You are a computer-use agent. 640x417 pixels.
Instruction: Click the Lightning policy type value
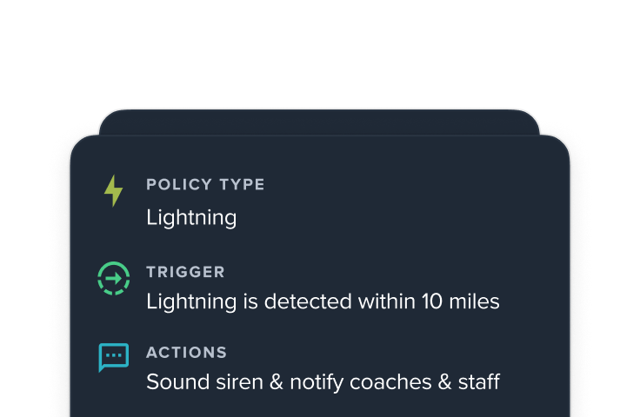click(191, 217)
